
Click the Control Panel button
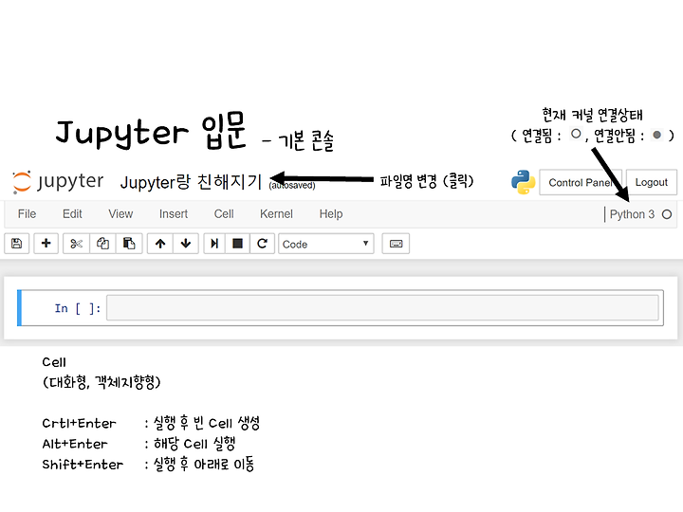[x=581, y=182]
